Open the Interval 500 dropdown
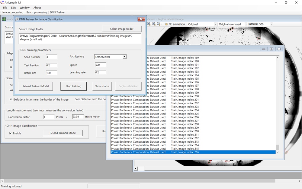302x189 pixels. tap(271, 24)
